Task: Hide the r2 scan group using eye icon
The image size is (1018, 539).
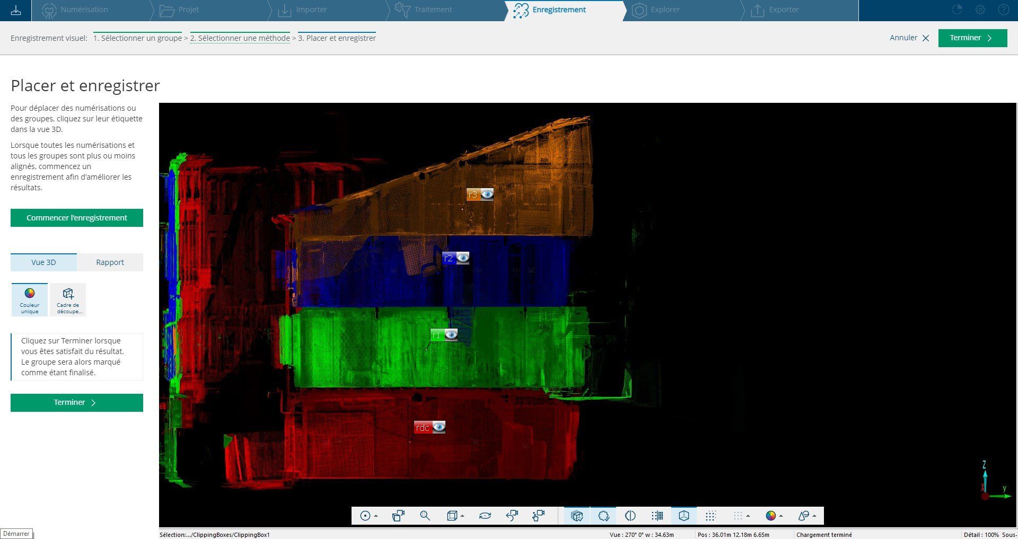Action: 462,258
